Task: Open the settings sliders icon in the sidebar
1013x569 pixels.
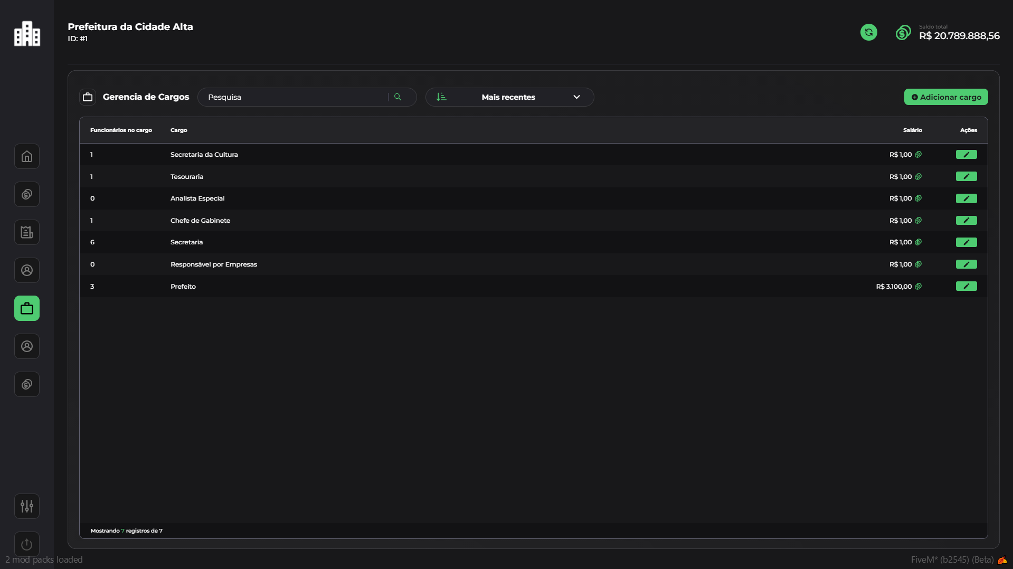Action: click(x=27, y=506)
